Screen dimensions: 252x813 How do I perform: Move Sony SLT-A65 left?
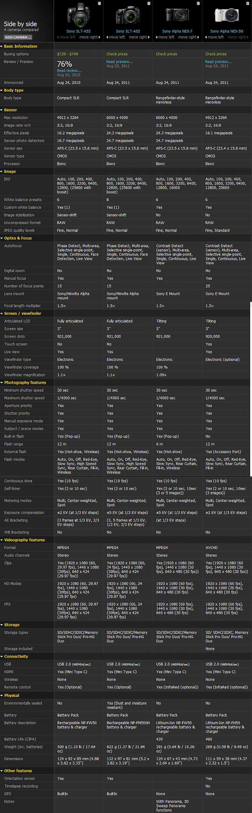pos(116,37)
